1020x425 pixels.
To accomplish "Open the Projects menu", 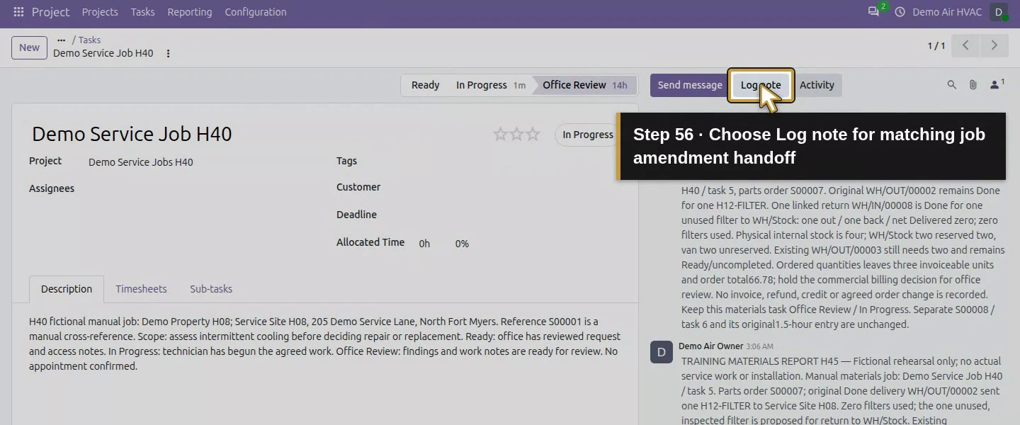I will coord(100,12).
